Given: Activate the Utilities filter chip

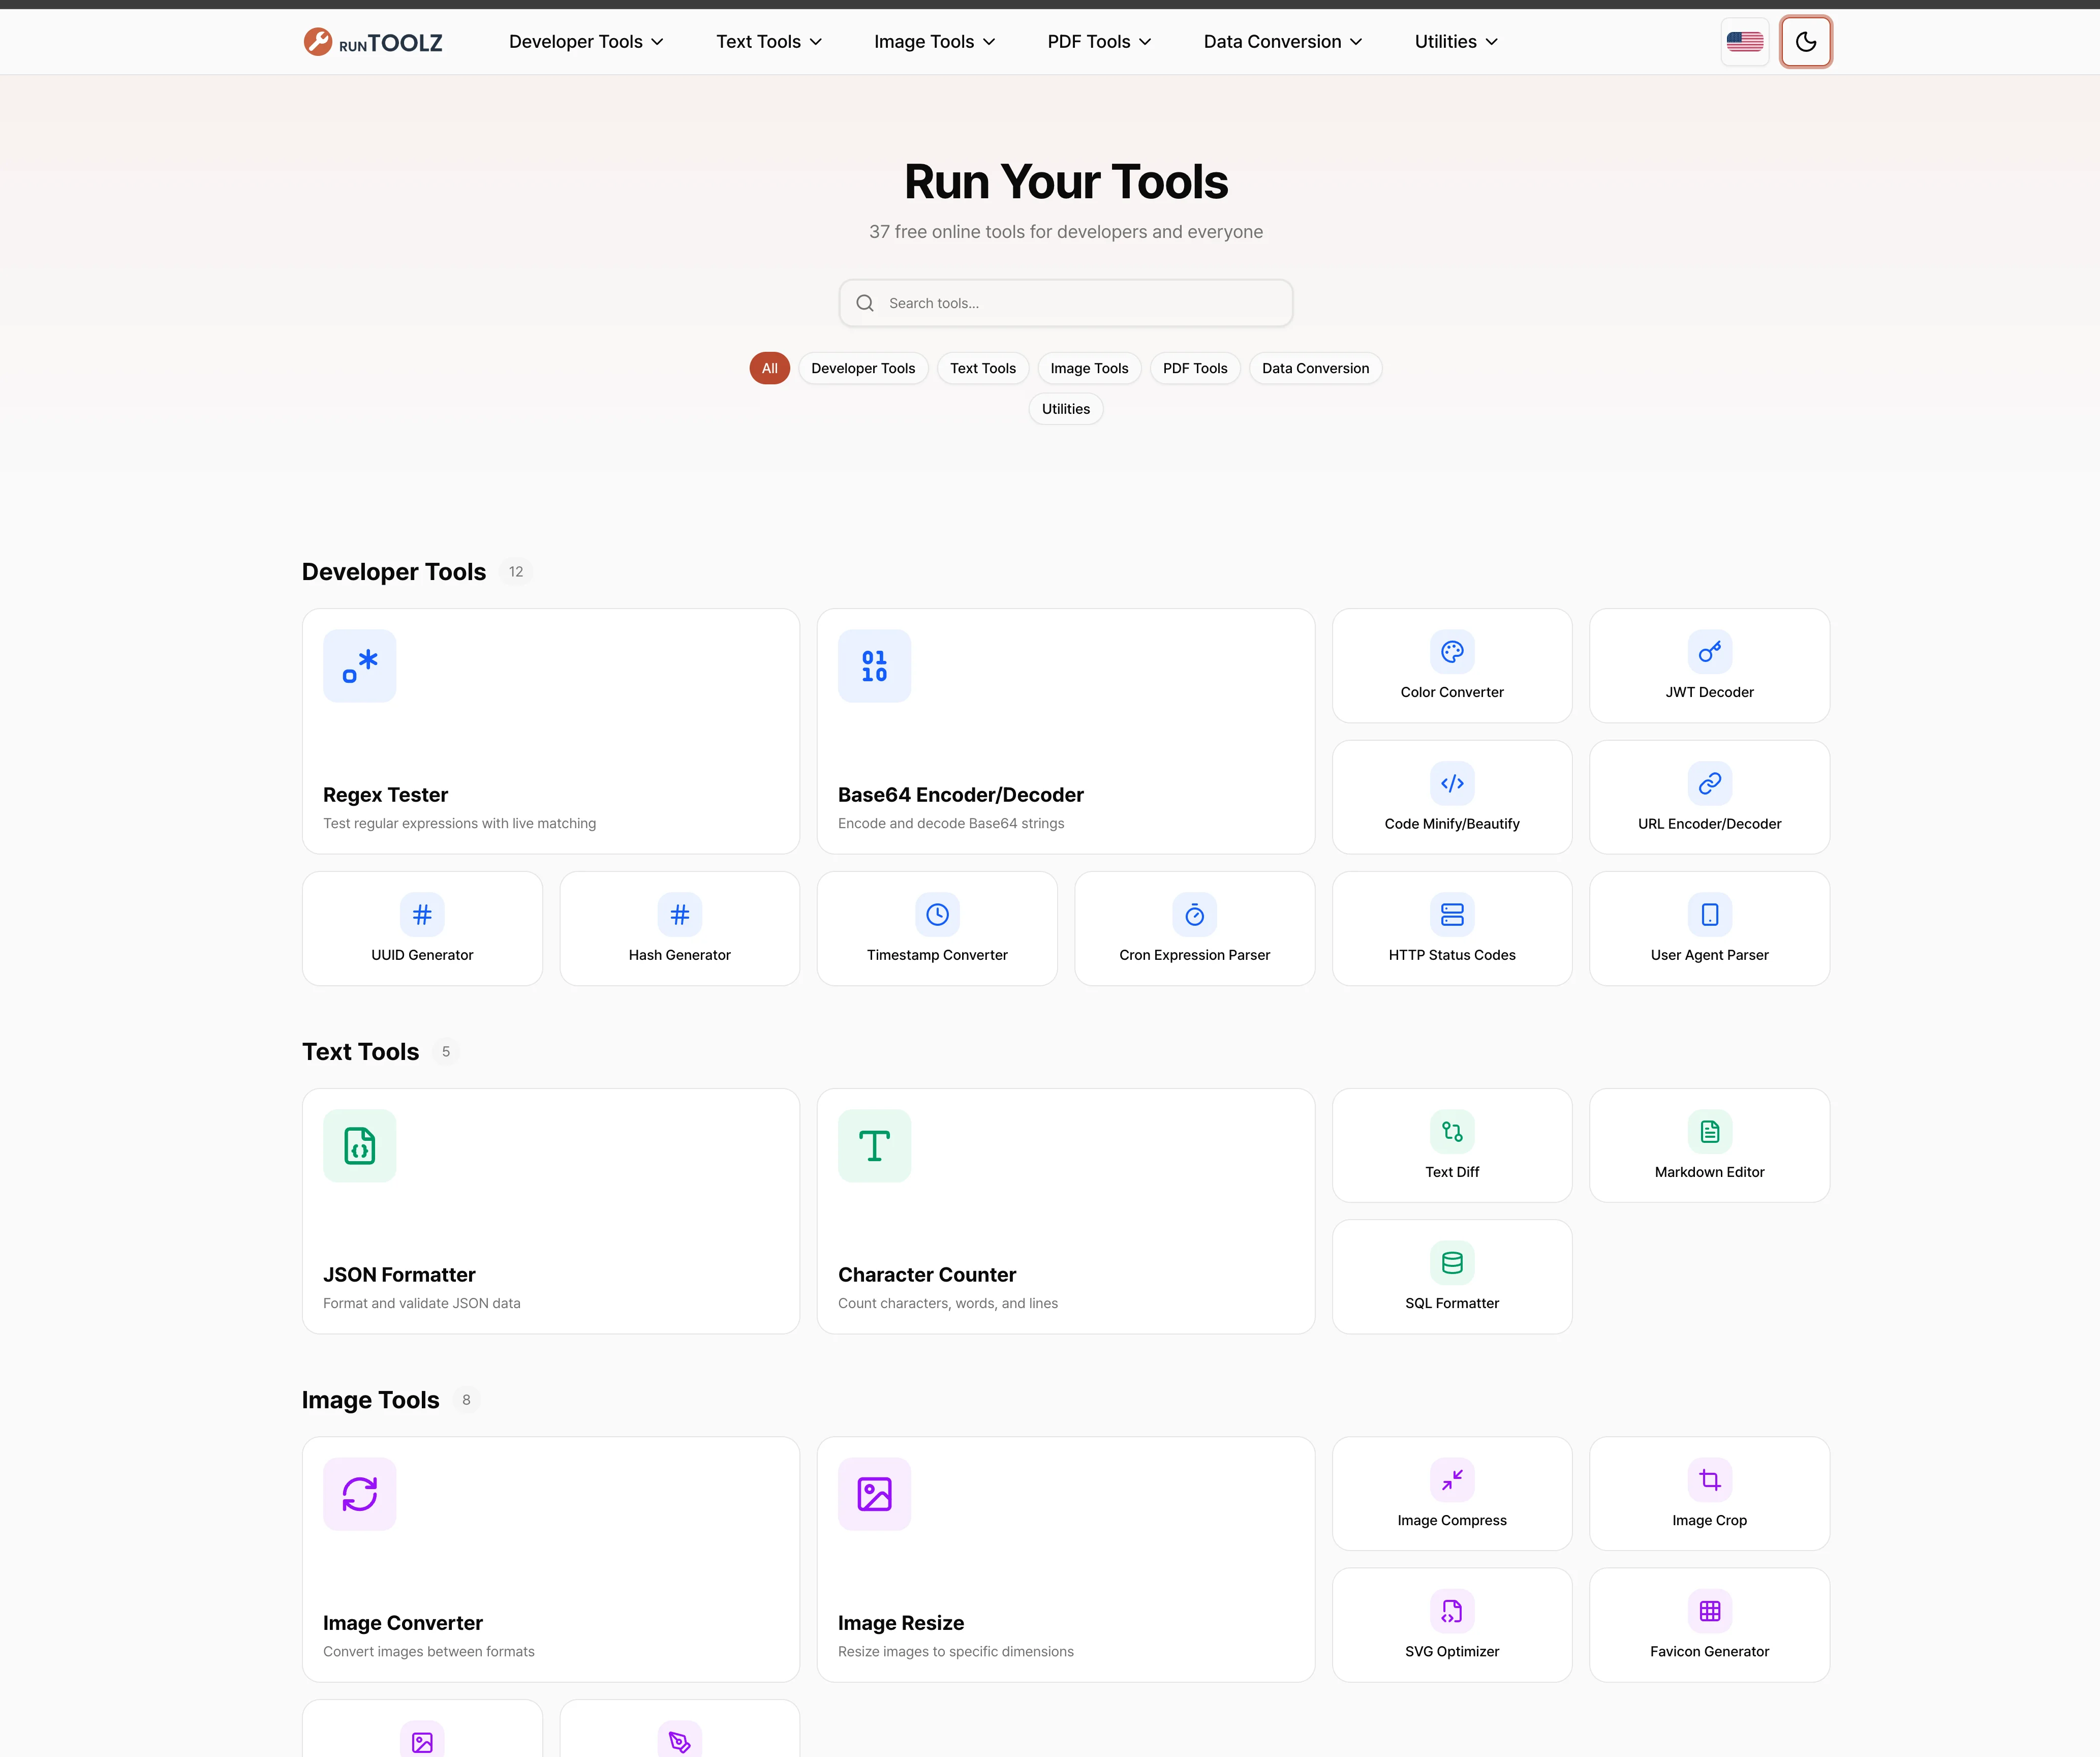Looking at the screenshot, I should [x=1065, y=408].
